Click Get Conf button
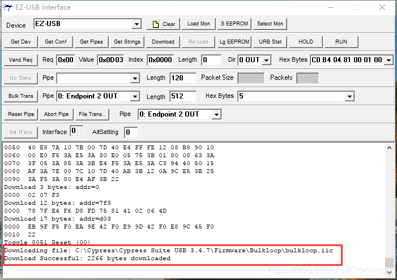397x280 pixels. 56,42
